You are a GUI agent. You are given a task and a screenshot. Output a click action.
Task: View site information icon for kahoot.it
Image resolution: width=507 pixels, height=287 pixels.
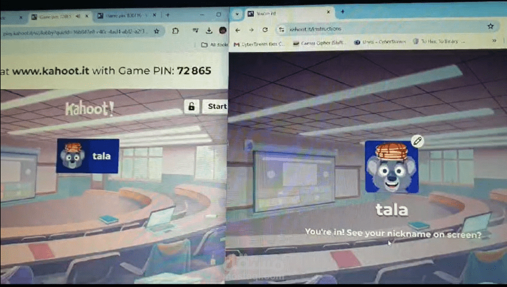282,30
